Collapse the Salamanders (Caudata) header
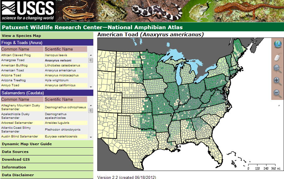This screenshot has width=284, height=179. click(x=47, y=93)
